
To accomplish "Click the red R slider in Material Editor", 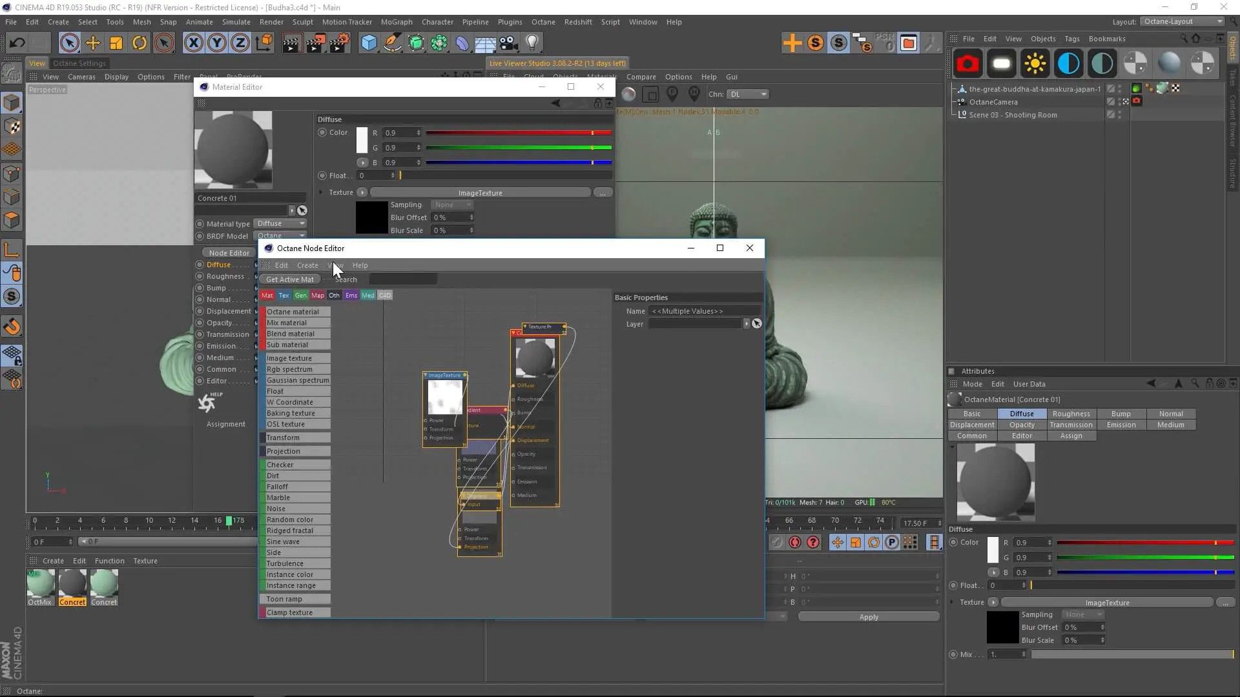I will 518,133.
